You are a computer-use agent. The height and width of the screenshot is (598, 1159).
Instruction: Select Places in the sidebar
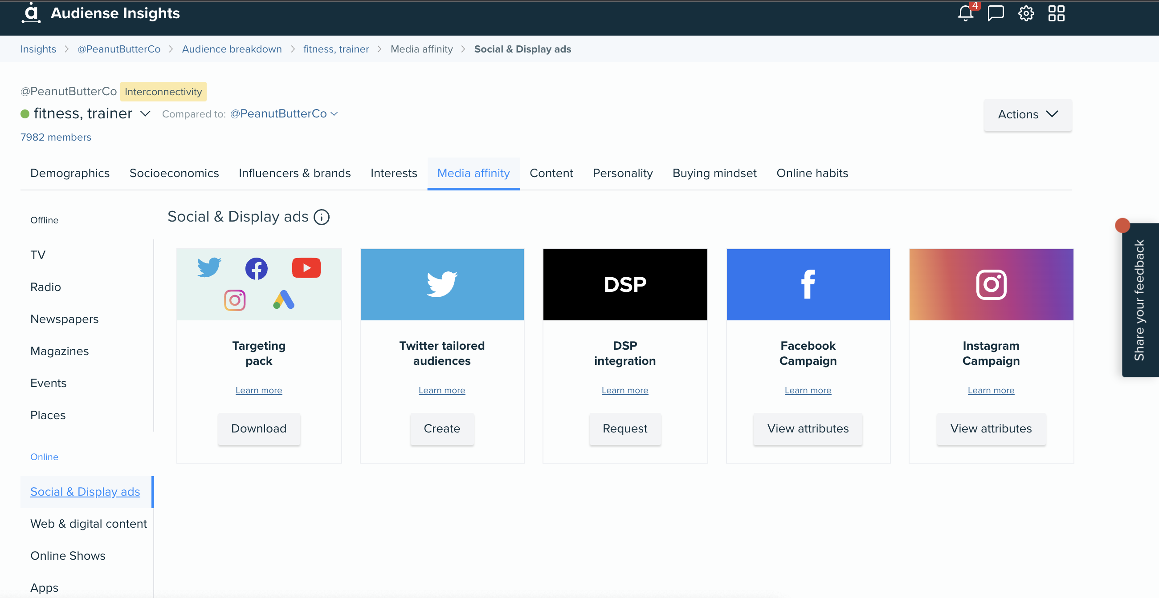click(48, 415)
